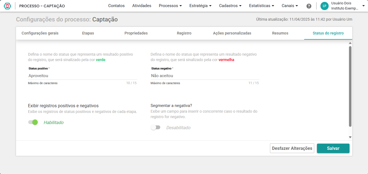This screenshot has height=174, width=368.
Task: Switch to Configurações gerais tab
Action: pos(40,33)
